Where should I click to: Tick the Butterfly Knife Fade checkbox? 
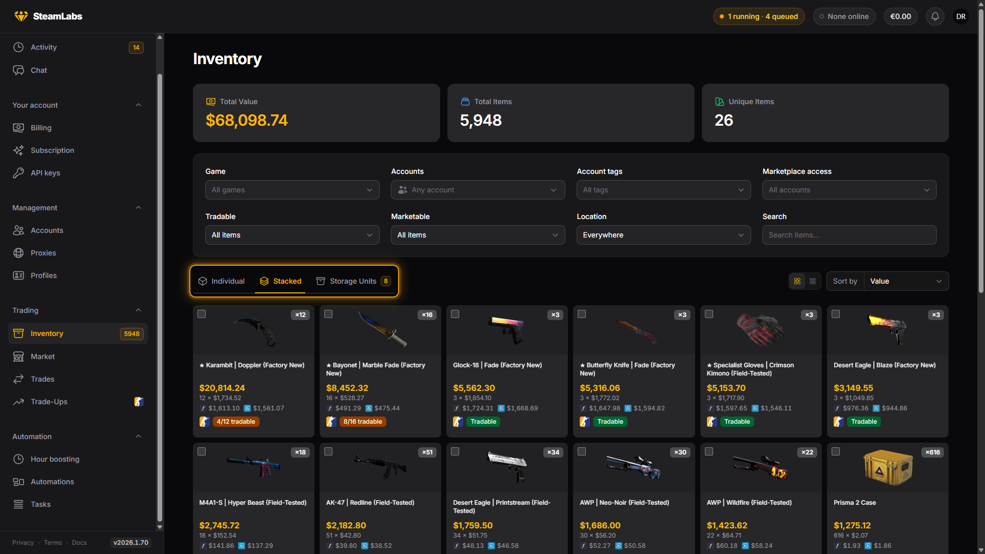coord(582,314)
